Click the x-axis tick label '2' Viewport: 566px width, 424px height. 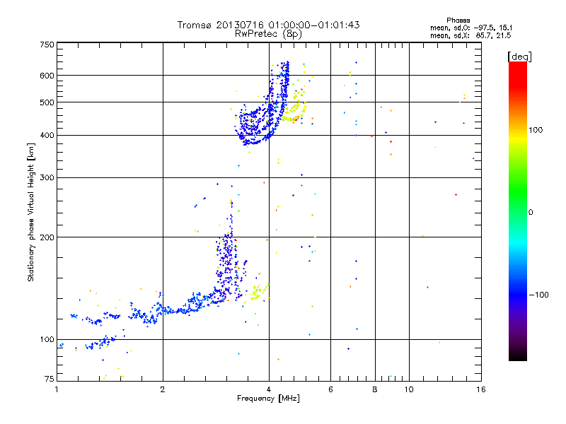(163, 389)
